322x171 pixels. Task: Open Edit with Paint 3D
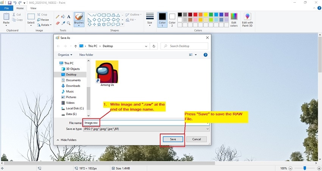coord(247,20)
